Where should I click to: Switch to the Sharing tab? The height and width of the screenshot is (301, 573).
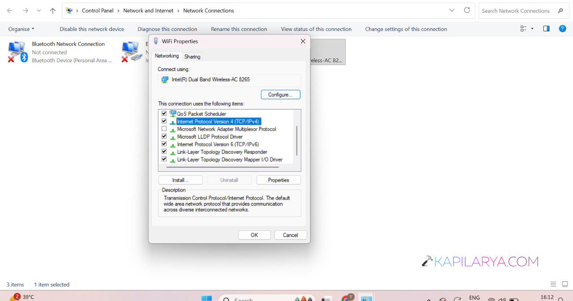coord(192,56)
